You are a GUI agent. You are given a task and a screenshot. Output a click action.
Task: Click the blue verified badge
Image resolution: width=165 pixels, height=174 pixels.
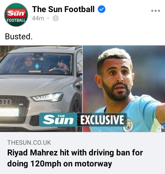tap(101, 9)
